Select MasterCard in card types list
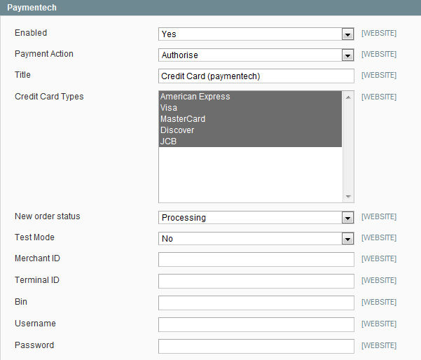The image size is (421, 360). coord(250,119)
